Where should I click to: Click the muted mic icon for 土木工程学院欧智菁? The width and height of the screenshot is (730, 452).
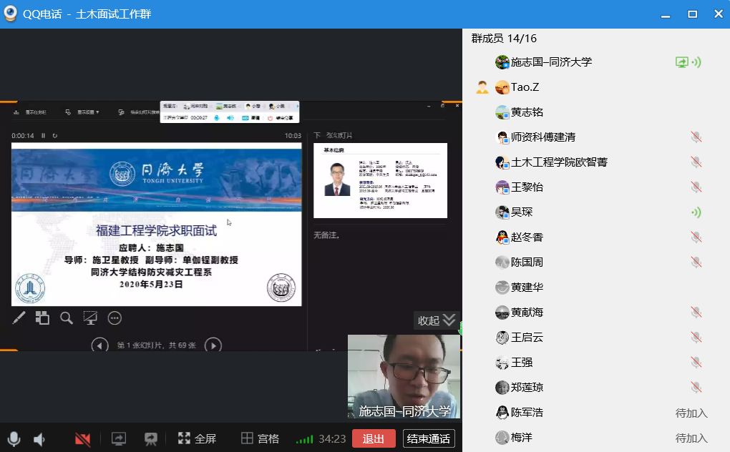tap(696, 162)
